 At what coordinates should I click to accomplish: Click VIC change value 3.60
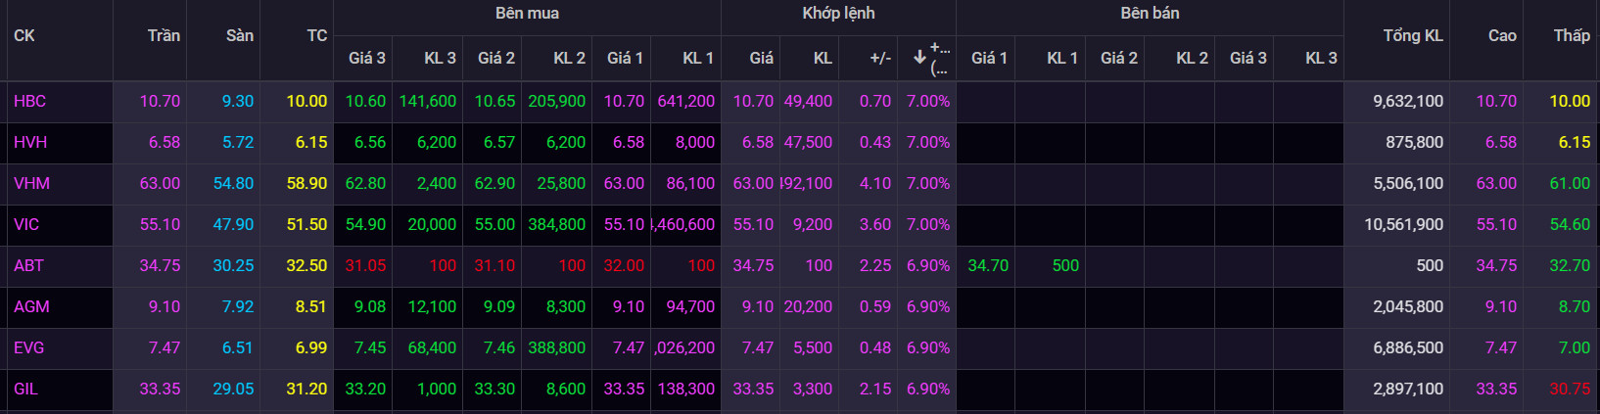point(875,224)
